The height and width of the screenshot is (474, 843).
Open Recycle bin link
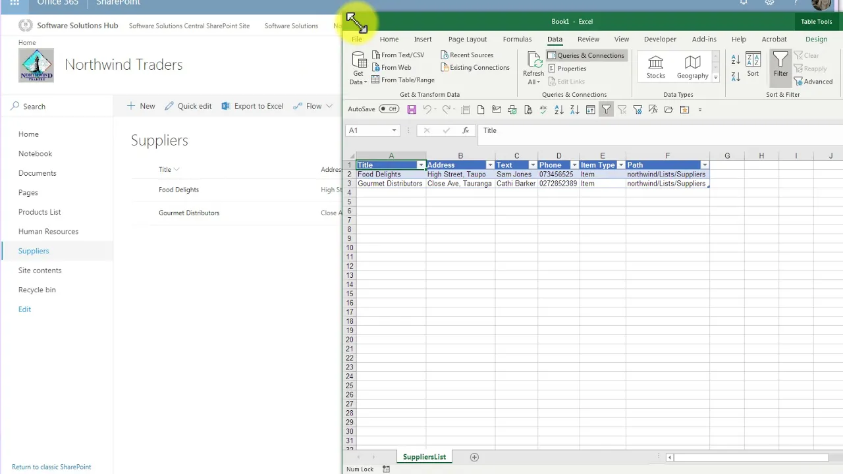point(37,290)
